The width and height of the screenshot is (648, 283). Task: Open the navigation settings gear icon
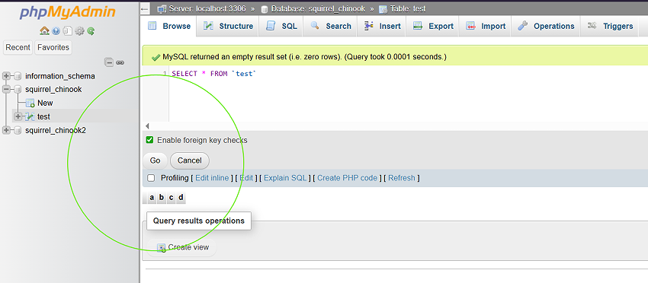point(79,30)
